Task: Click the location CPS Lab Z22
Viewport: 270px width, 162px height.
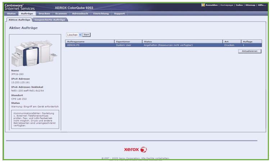Action: click(x=19, y=99)
